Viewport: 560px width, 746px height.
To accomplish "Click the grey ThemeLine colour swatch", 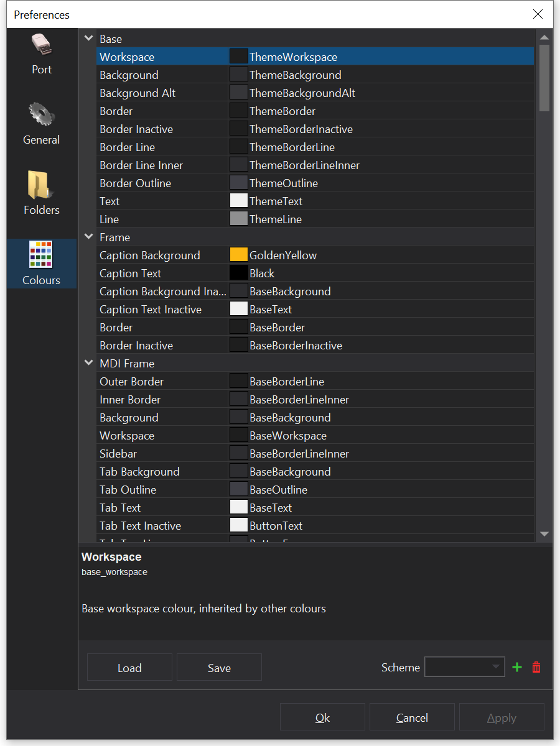I will pos(239,219).
